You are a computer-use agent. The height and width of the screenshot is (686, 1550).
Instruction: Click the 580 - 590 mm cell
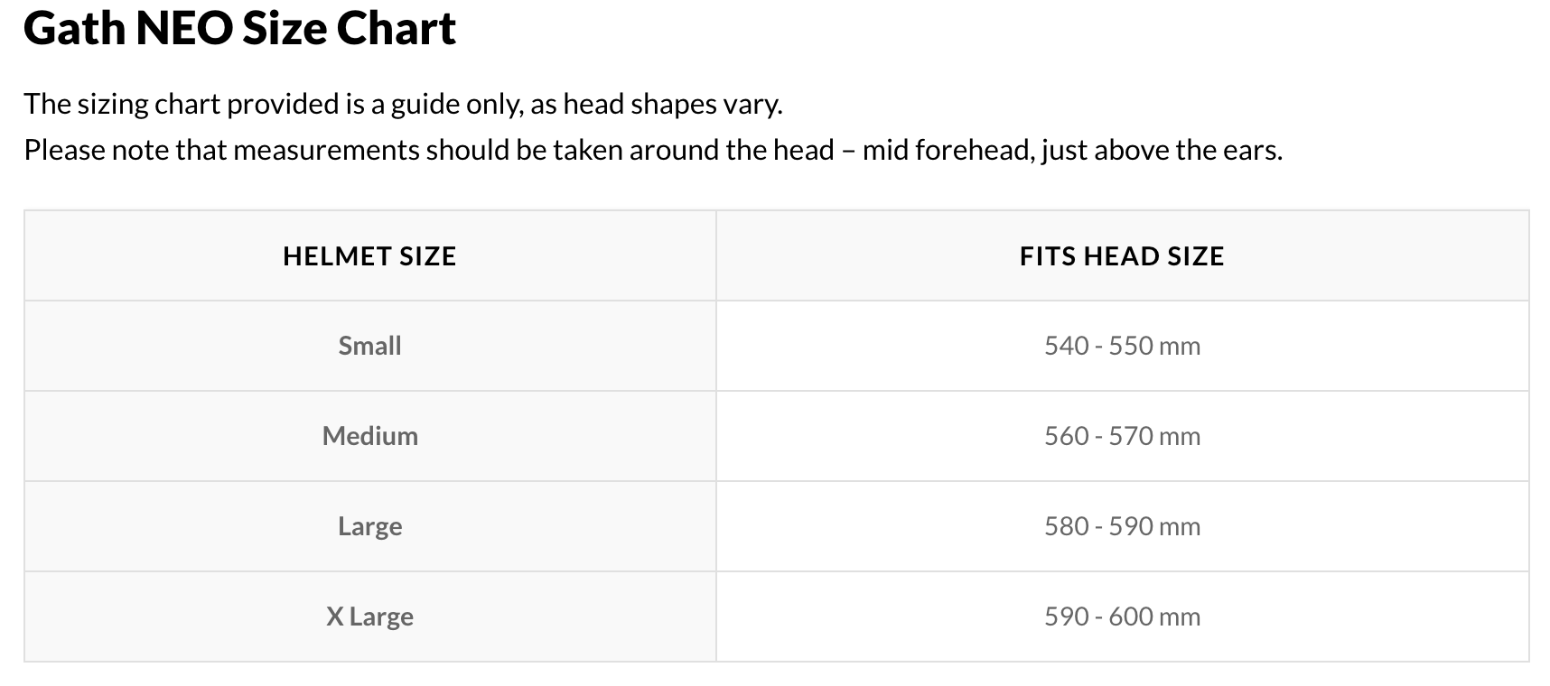click(1122, 526)
